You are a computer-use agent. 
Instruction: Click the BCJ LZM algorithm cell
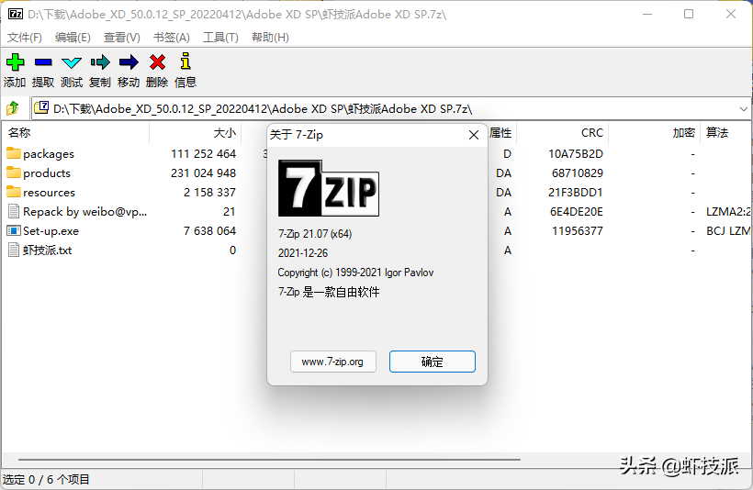pyautogui.click(x=728, y=231)
